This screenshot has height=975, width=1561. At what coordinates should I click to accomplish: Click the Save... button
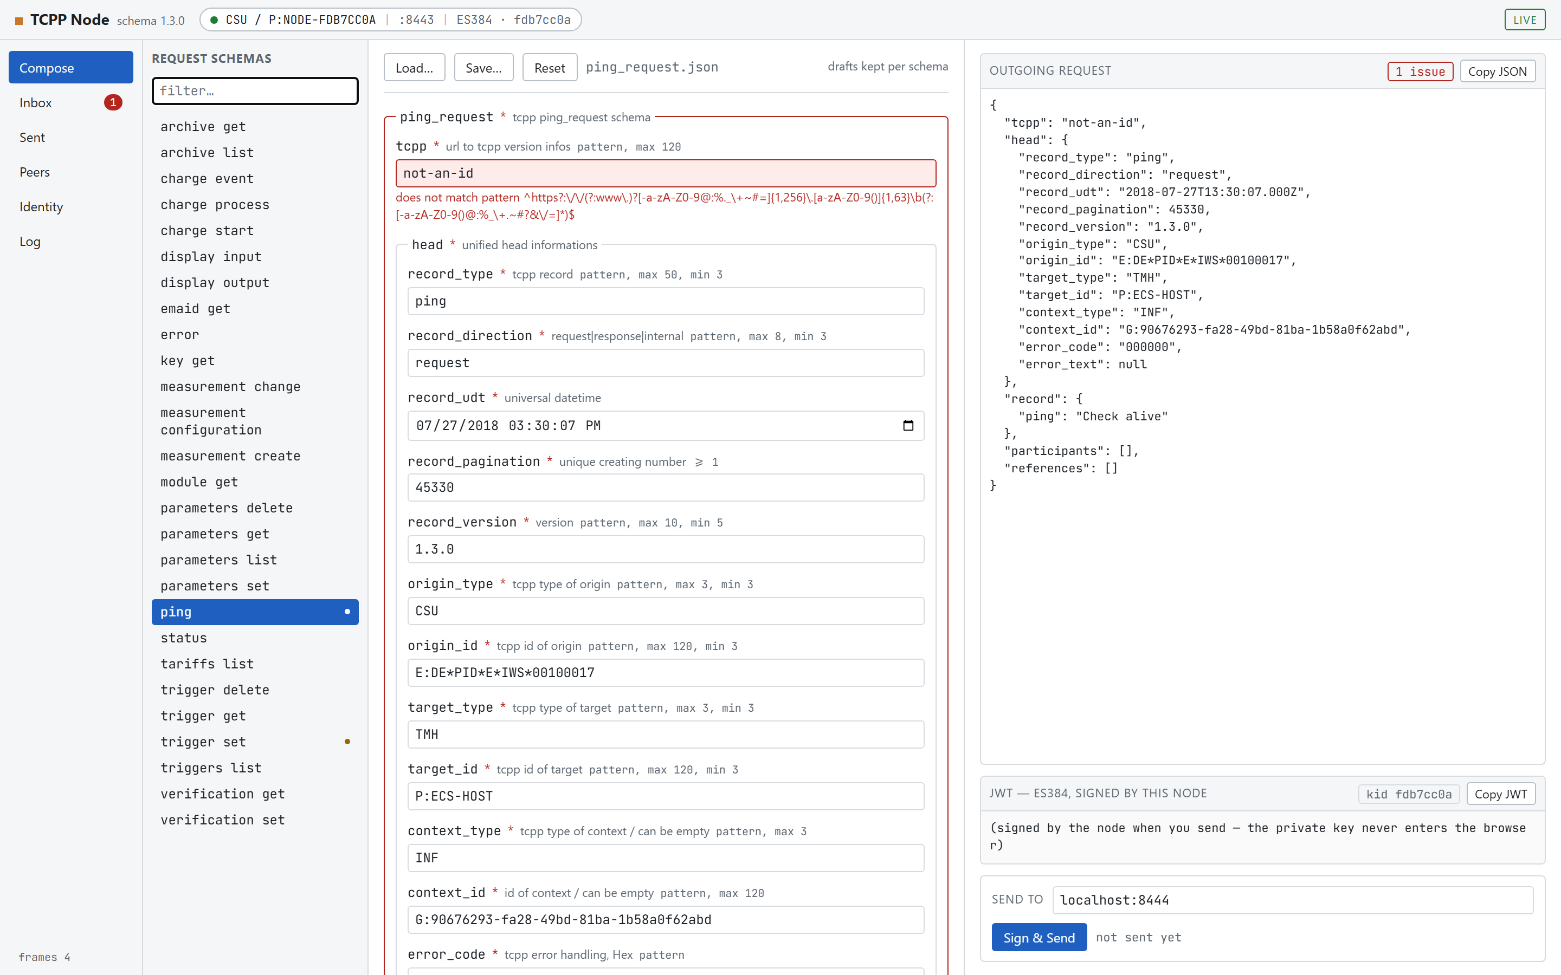pos(484,68)
